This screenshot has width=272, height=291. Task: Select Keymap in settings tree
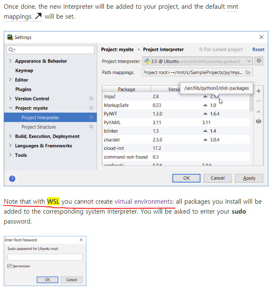point(24,70)
